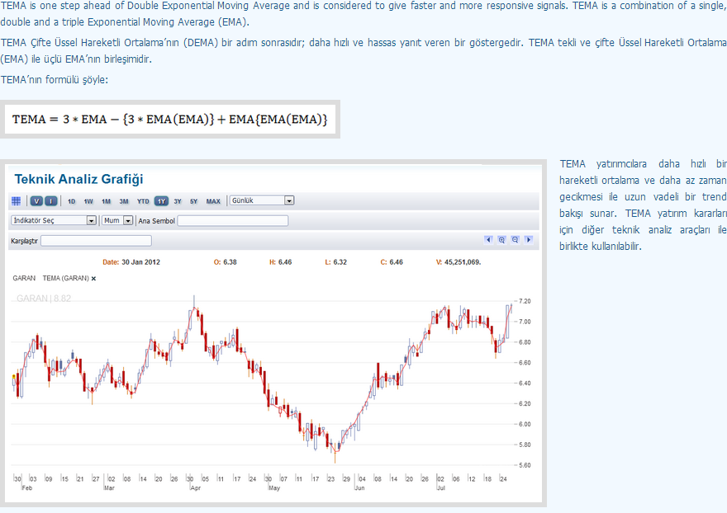Open the Günlük interval dropdown
The image size is (727, 513).
(x=262, y=200)
